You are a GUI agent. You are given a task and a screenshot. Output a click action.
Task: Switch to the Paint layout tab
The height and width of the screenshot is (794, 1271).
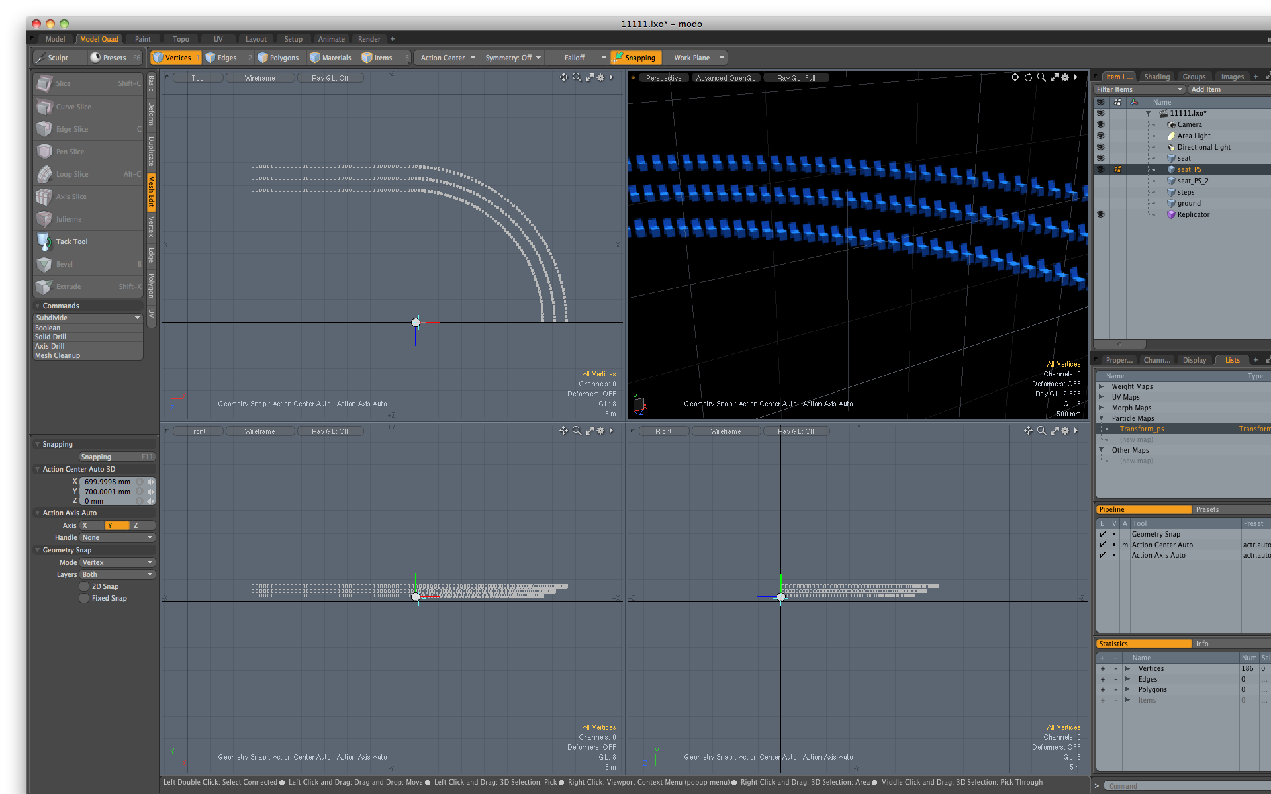142,39
